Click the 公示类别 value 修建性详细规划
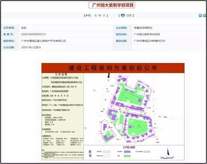This screenshot has width=207, height=164. tap(143, 28)
